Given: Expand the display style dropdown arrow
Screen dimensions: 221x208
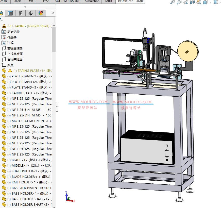Looking at the screenshot, I should tap(220, 2).
